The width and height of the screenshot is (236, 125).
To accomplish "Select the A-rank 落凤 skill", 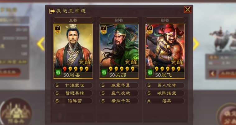I will click(165, 101).
